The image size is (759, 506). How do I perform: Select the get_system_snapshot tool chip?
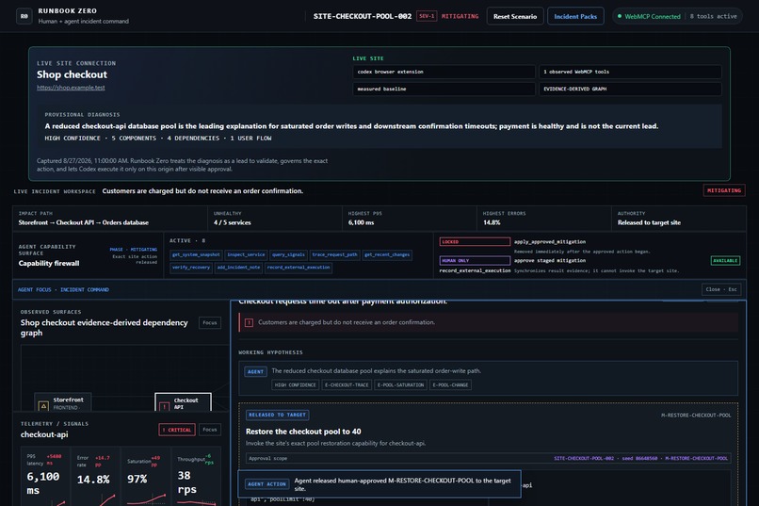[196, 254]
